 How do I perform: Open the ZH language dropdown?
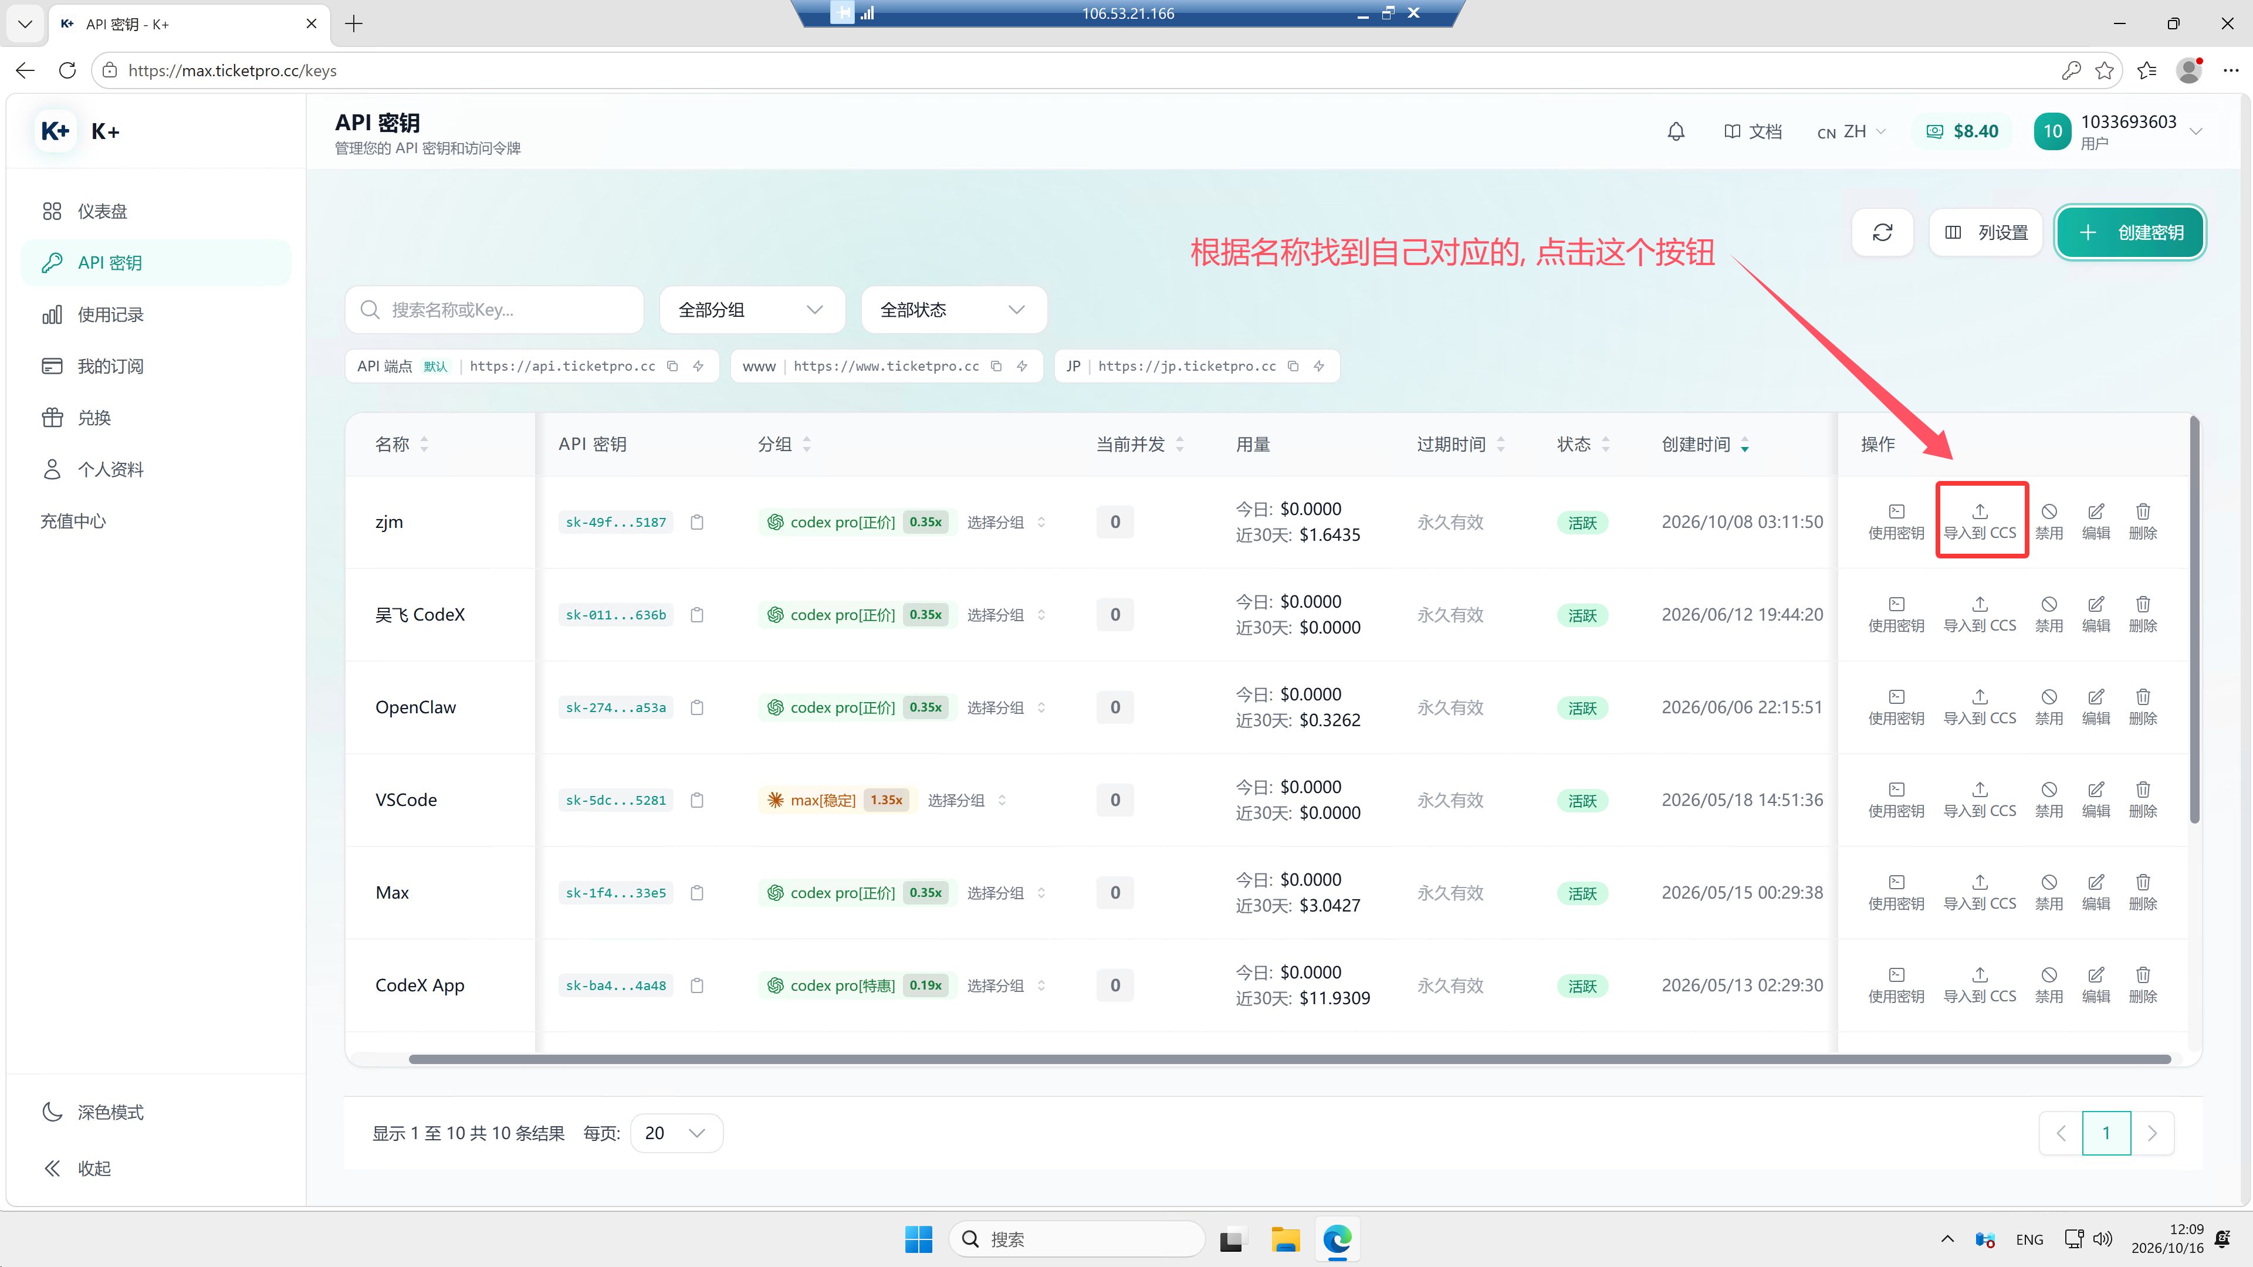point(1852,132)
